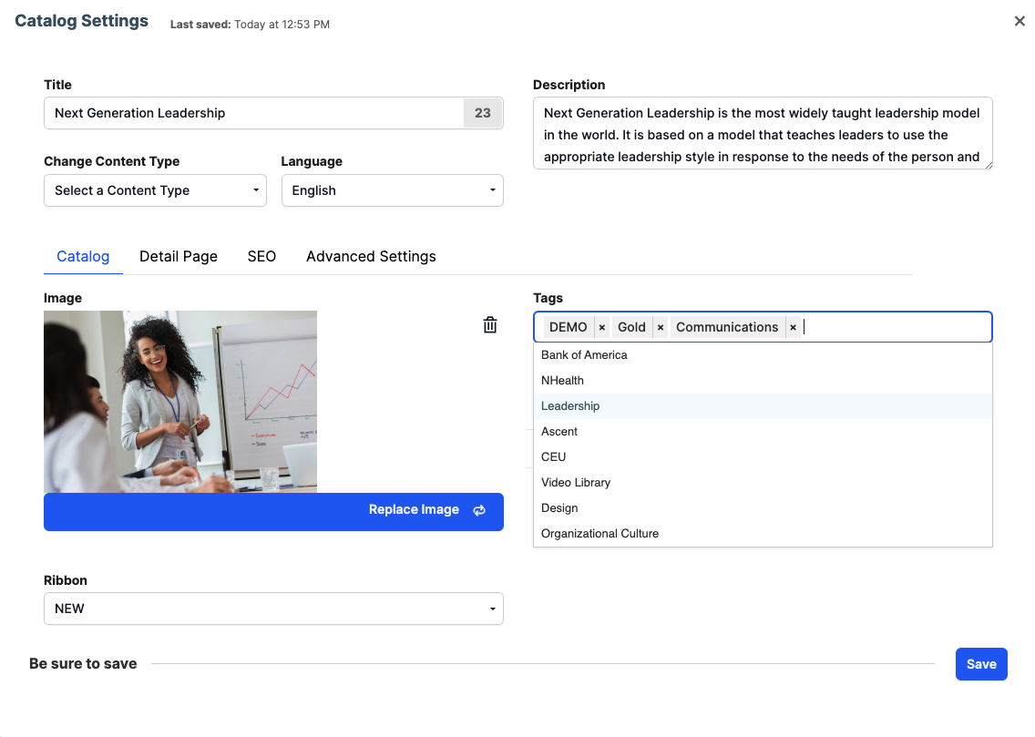
Task: Remove the Gold tag
Action: (661, 326)
